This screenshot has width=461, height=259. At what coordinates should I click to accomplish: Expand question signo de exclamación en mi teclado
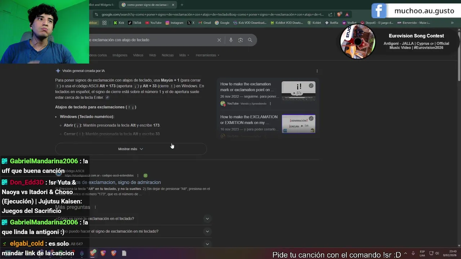[x=207, y=231]
